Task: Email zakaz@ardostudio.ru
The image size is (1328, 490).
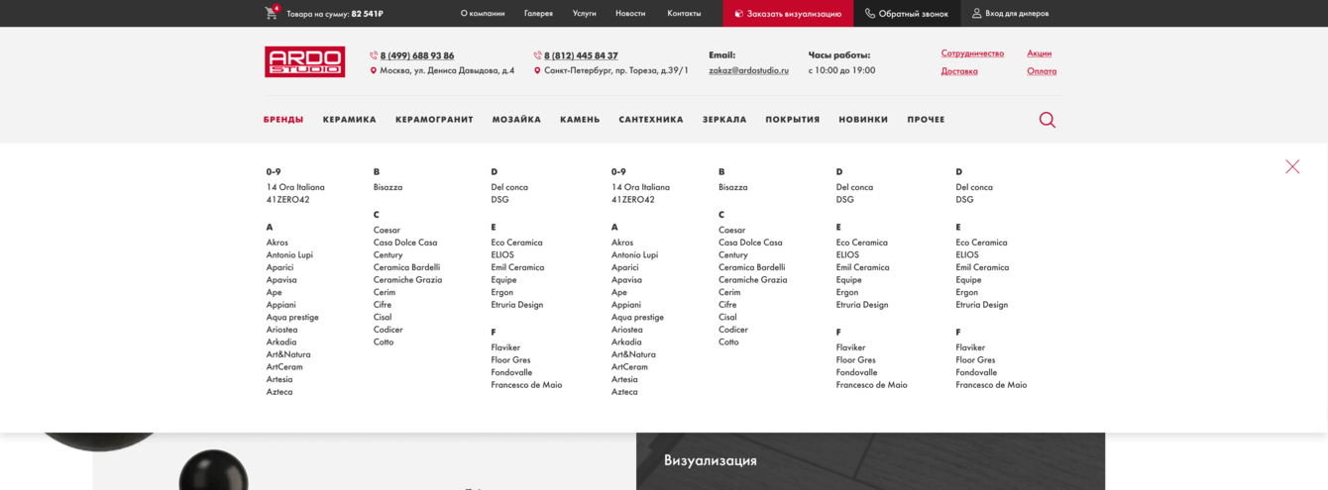Action: click(749, 70)
